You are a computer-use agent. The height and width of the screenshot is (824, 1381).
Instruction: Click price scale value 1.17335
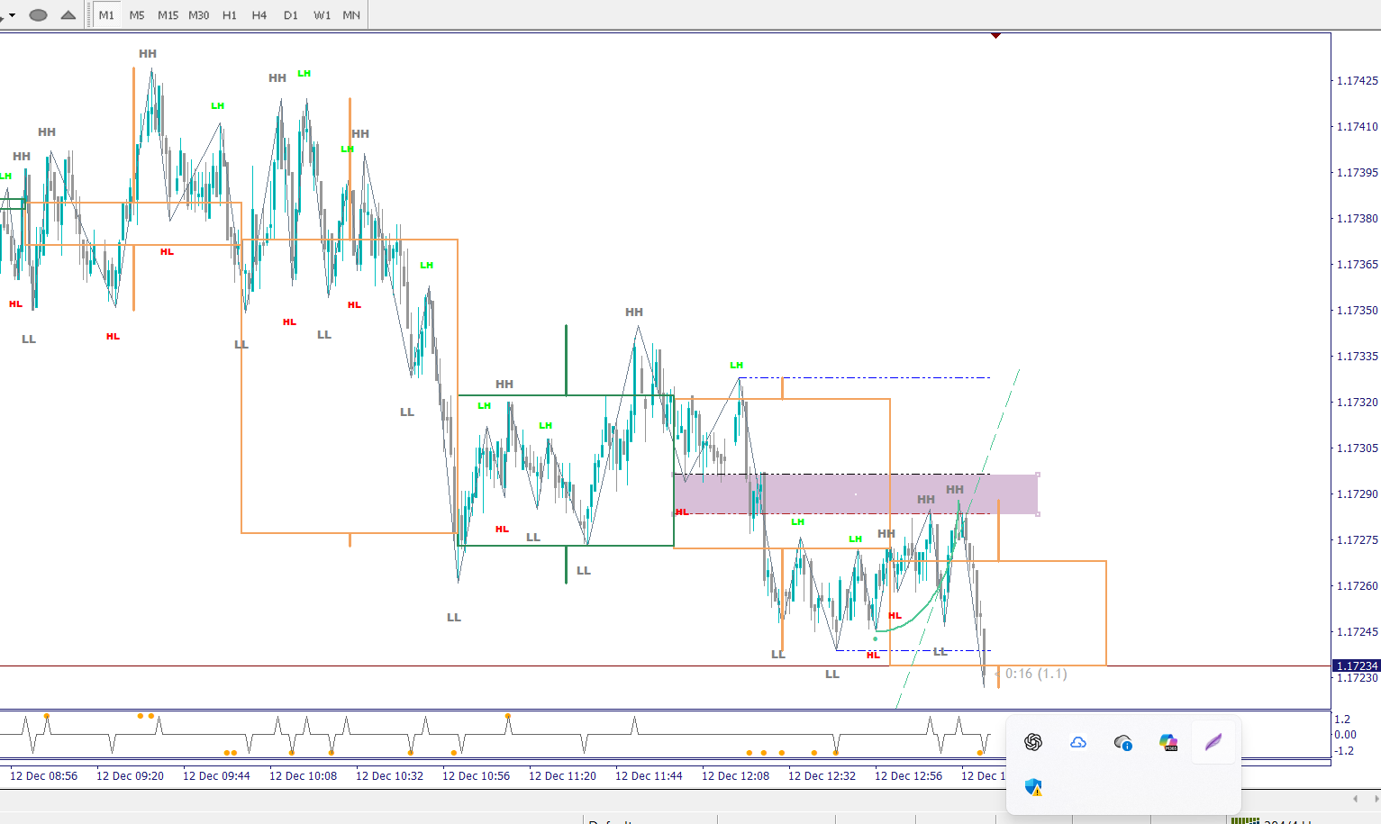[x=1357, y=356]
